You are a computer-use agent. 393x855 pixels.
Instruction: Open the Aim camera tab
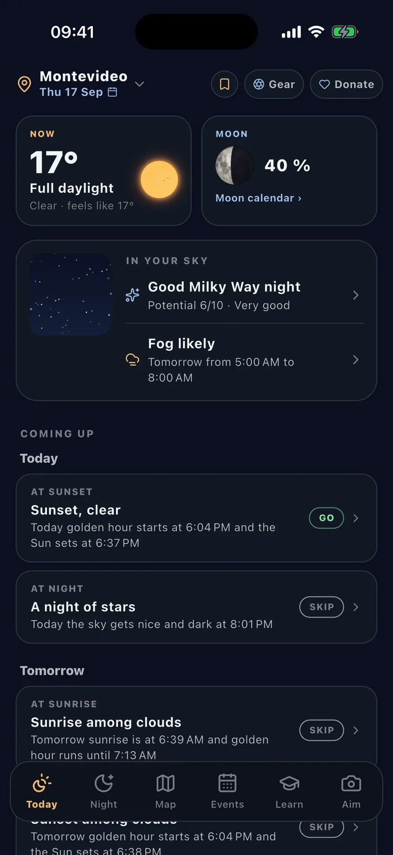351,792
